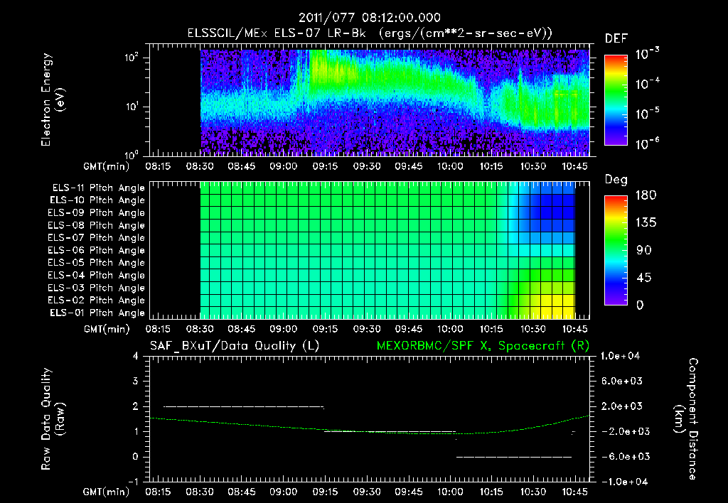Click the SAF_BXuT/Data Quality (L) legend
The image size is (728, 503).
pos(235,346)
